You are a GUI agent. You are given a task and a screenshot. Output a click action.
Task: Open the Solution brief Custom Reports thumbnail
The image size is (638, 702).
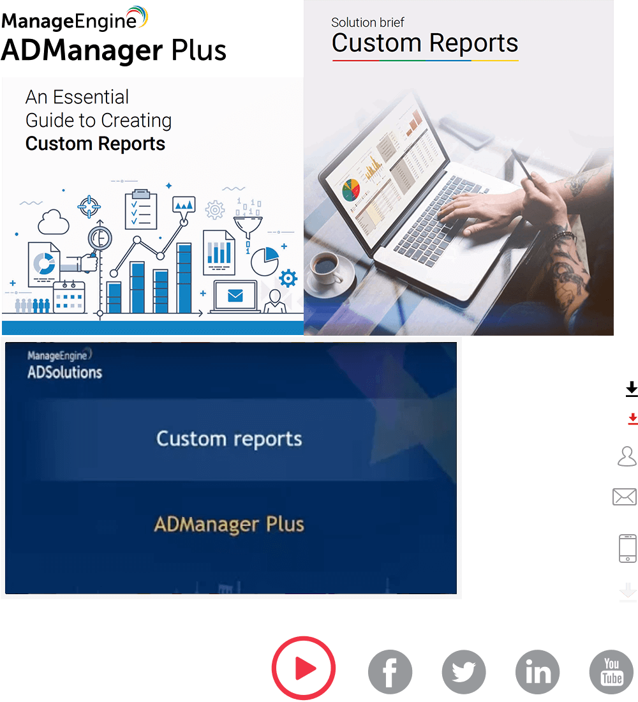(459, 167)
